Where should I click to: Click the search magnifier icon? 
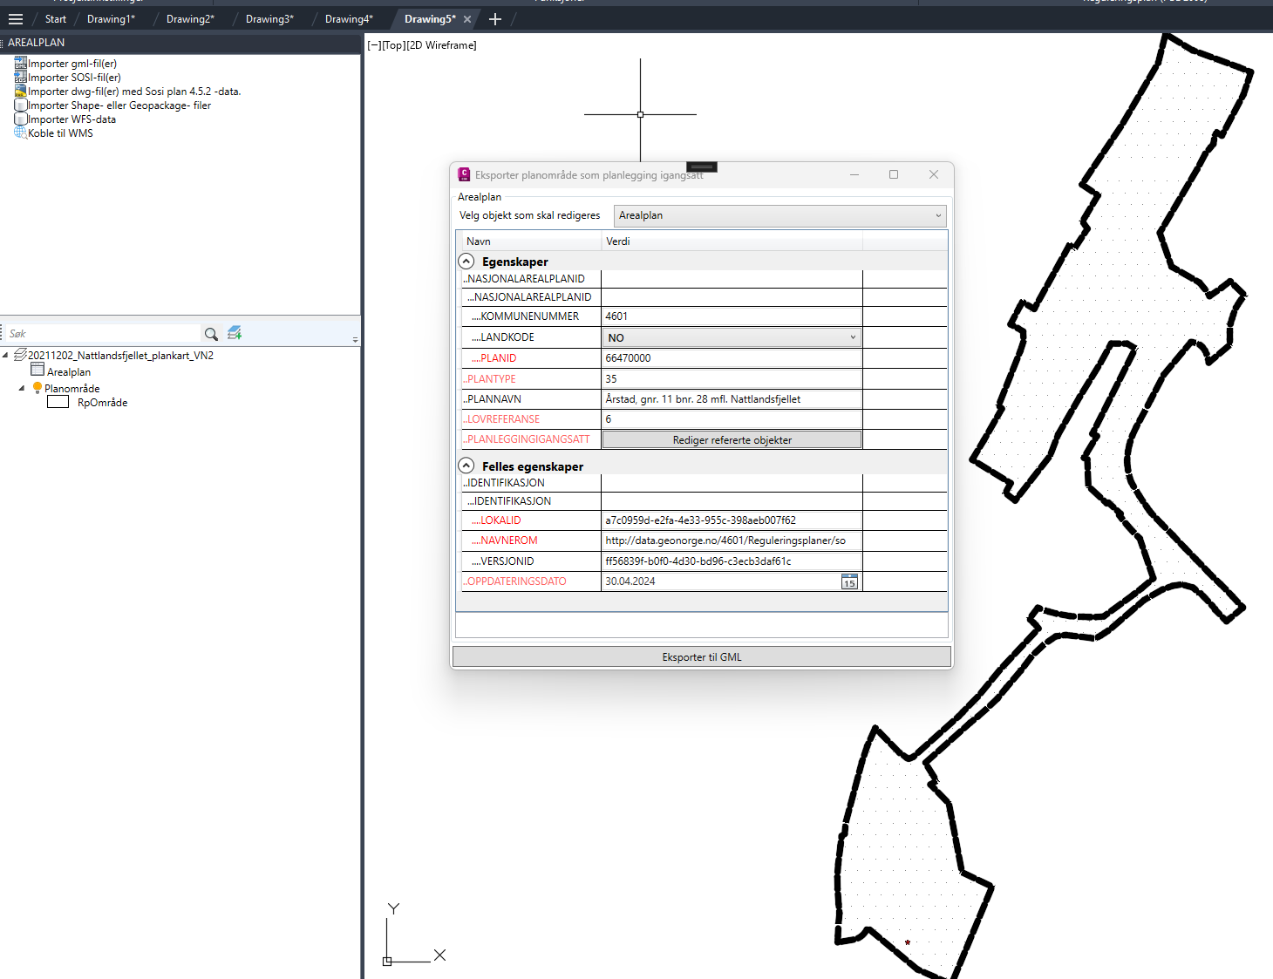click(x=211, y=334)
